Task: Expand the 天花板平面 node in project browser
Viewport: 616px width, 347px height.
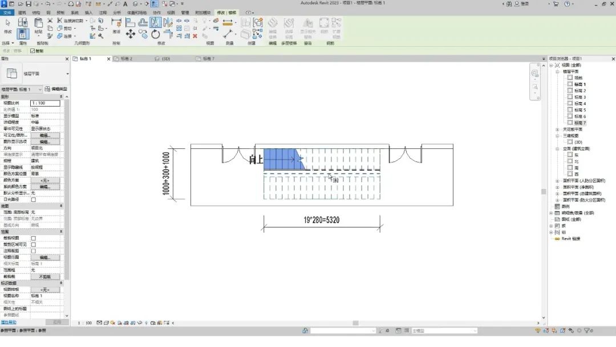Action: tap(557, 130)
